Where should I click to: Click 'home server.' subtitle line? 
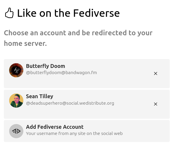[25, 44]
